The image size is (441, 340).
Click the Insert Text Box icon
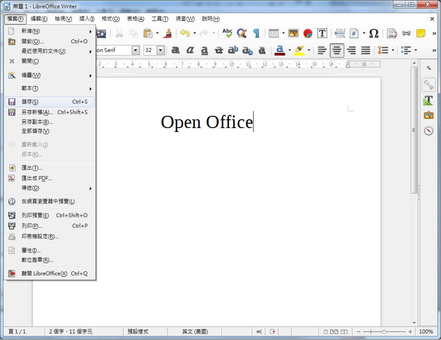pos(322,33)
